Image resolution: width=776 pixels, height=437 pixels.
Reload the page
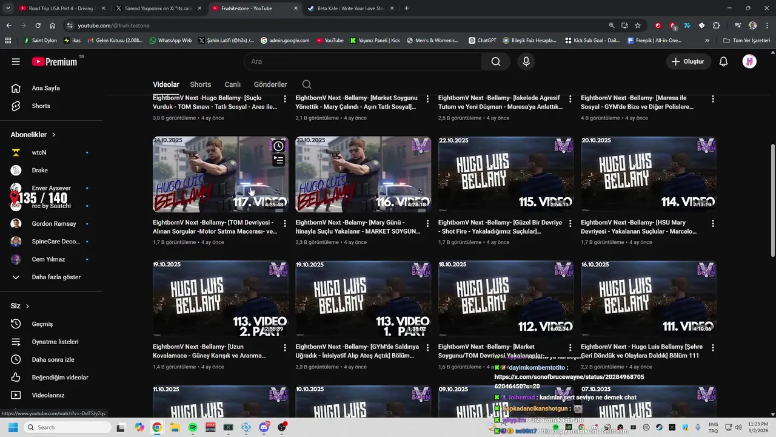click(38, 25)
